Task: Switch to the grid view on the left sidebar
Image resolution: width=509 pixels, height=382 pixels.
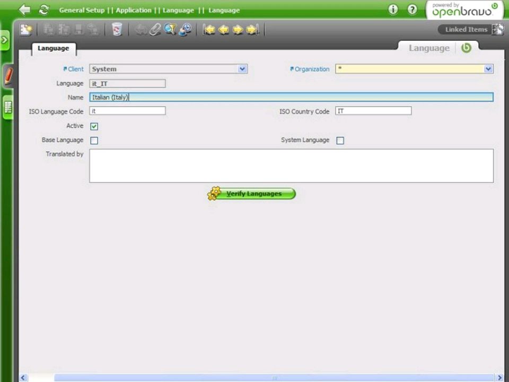Action: [8, 107]
